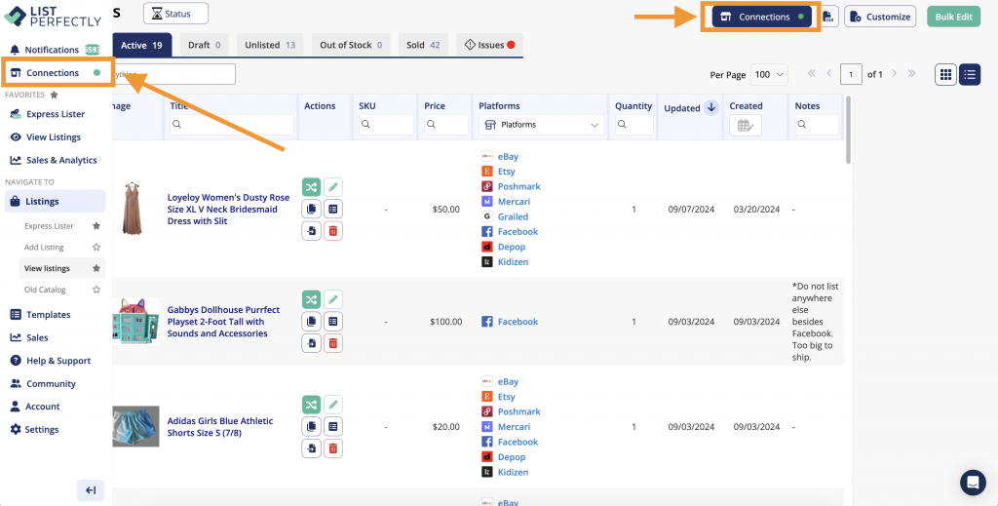Screen dimensions: 998x506
Task: Open the Per Page dropdown
Action: click(771, 75)
